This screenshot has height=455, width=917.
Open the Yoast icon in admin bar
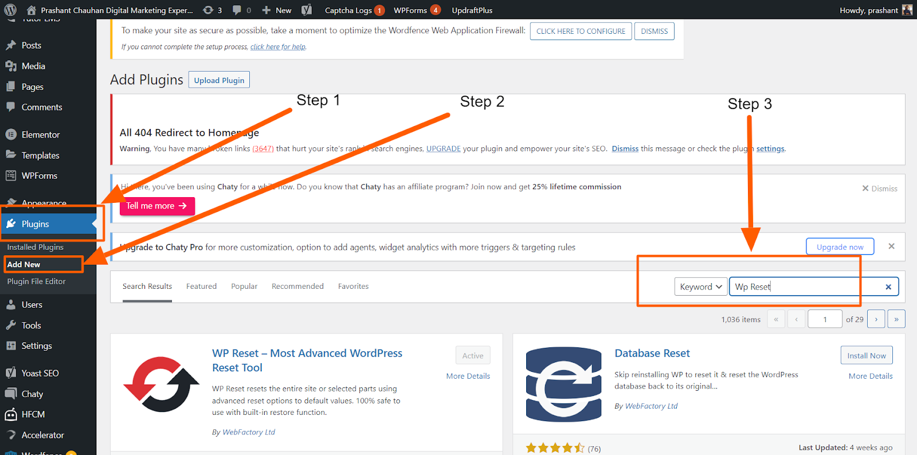coord(307,10)
